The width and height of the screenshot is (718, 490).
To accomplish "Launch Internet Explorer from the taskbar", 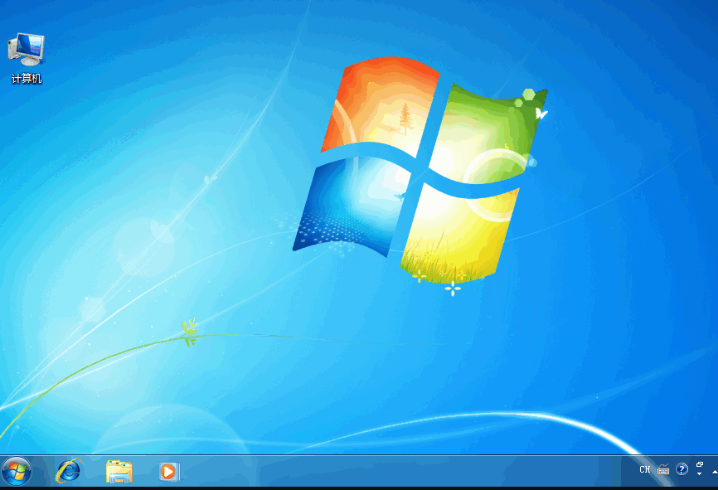I will pyautogui.click(x=69, y=472).
